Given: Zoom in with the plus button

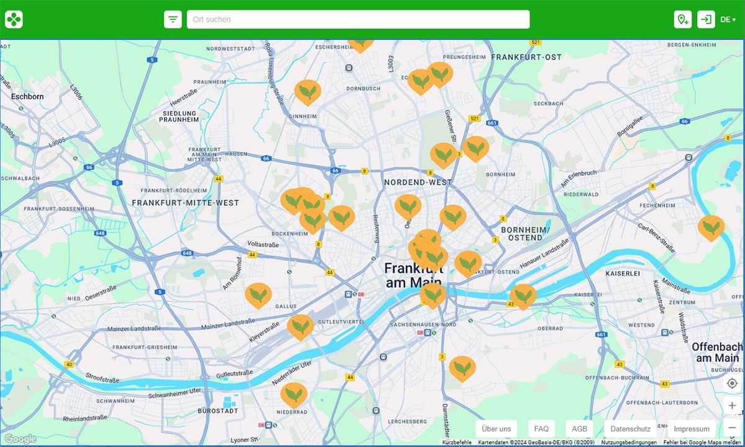Looking at the screenshot, I should 732,405.
